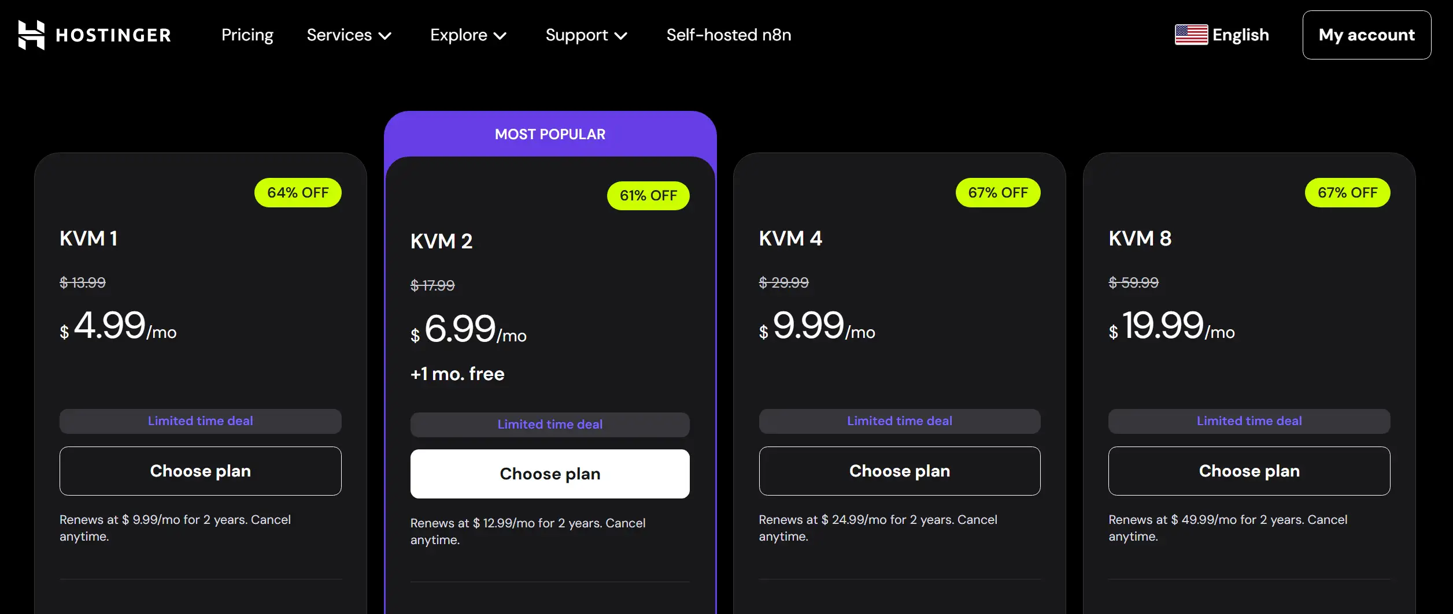
Task: Choose the KVM 4 plan
Action: point(899,471)
